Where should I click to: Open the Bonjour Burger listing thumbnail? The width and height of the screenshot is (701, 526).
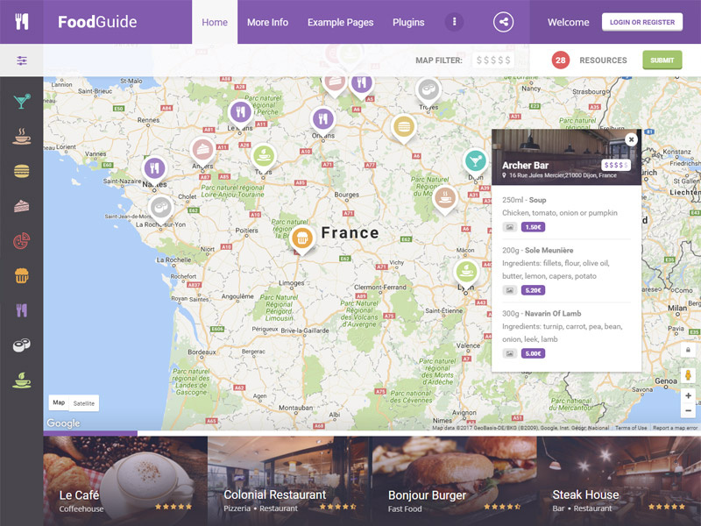point(454,481)
